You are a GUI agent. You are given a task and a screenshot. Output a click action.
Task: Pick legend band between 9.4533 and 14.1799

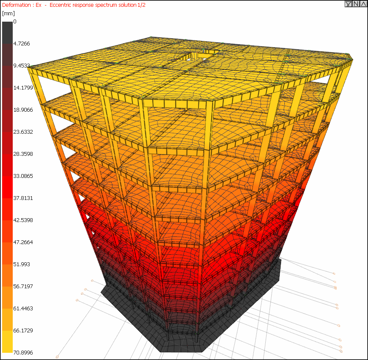7,76
